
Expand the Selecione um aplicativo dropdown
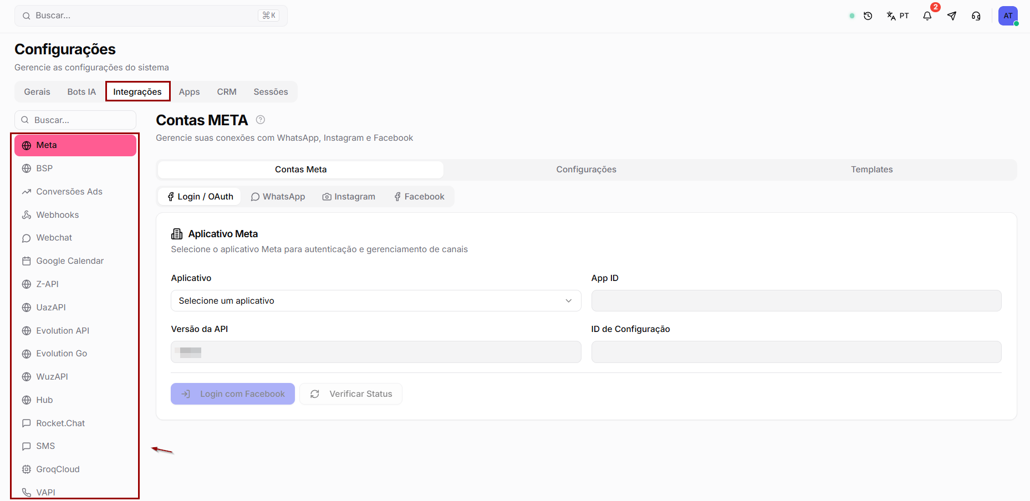[x=376, y=301]
